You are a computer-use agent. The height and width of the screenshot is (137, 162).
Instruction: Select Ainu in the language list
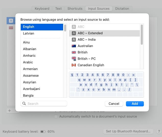point(42,42)
